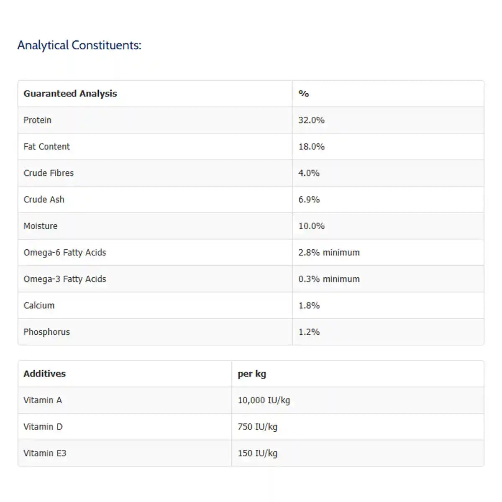Click the Fat Content row label
Screen dimensions: 502x502
click(x=47, y=146)
